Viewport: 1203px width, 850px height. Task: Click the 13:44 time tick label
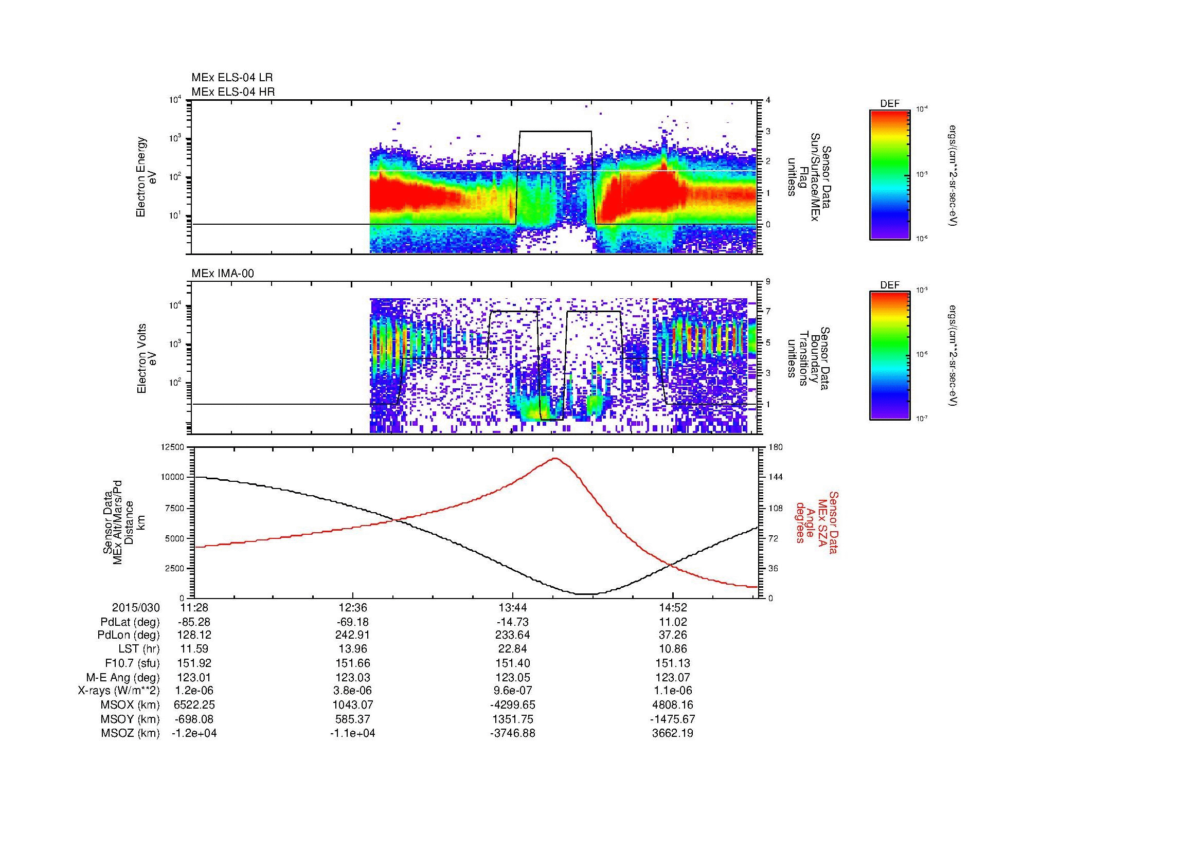(512, 607)
